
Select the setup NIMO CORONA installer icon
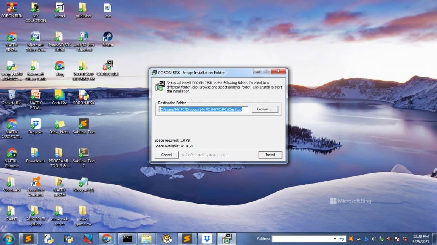(12, 71)
